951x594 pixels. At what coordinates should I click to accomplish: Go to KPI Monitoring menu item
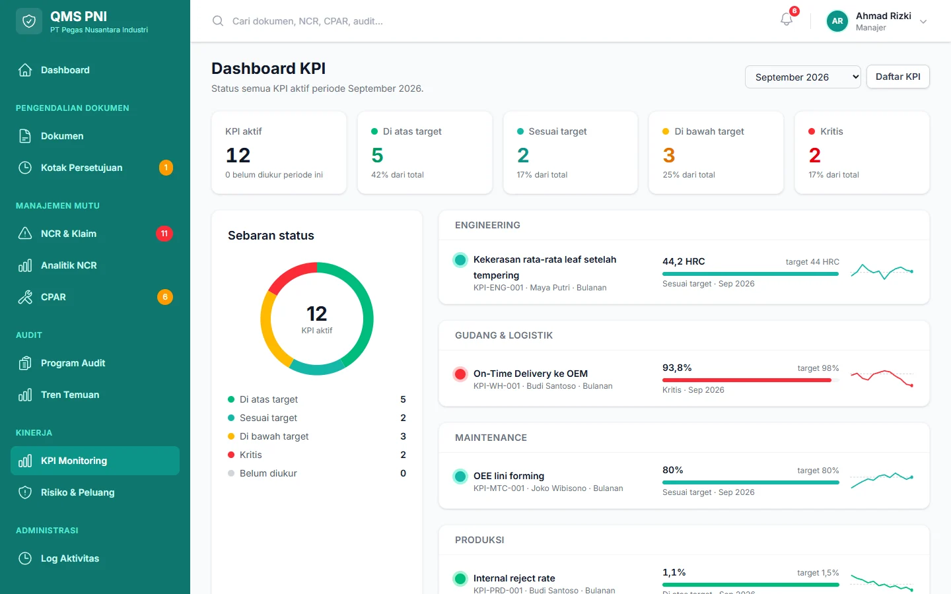click(x=95, y=461)
